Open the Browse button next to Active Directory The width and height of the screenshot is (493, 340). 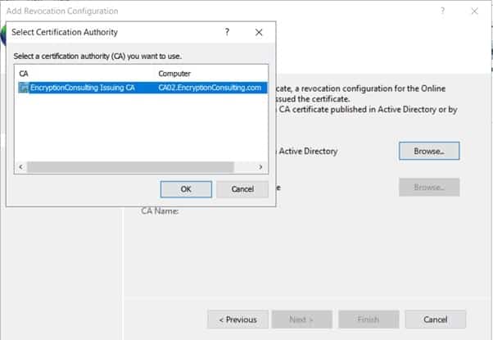click(429, 152)
